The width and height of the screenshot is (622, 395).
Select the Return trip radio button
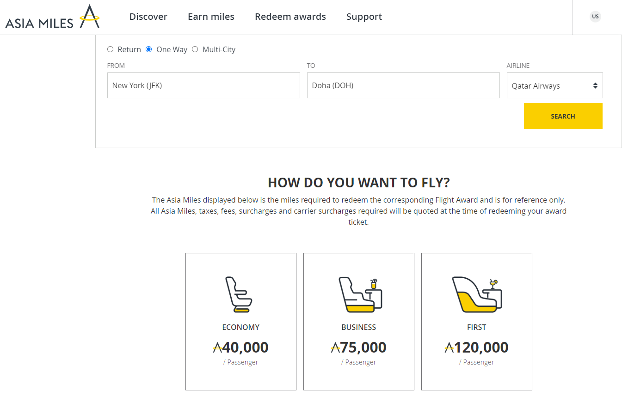110,49
